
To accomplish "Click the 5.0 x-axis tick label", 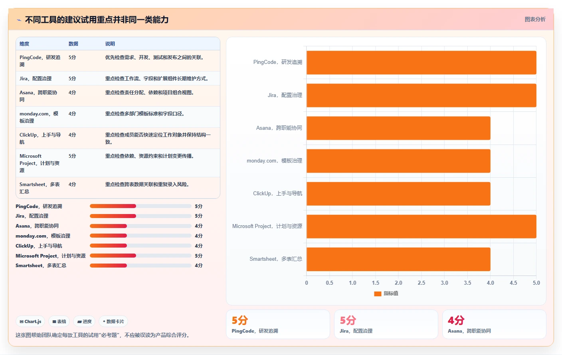I will click(x=536, y=283).
